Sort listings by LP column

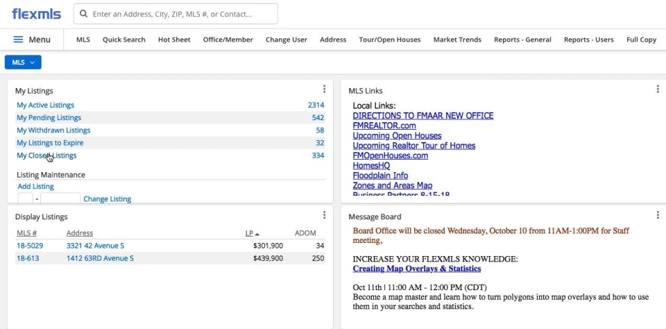point(251,233)
